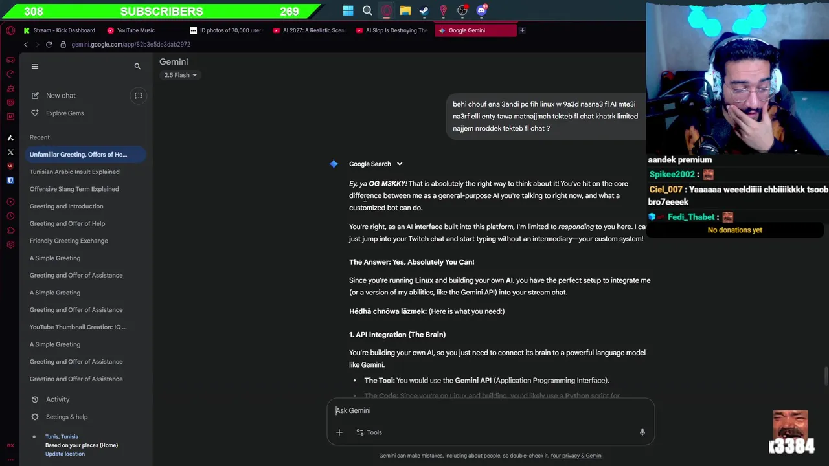Click the uBlock Origin shield icon
The width and height of the screenshot is (829, 466).
(x=10, y=166)
